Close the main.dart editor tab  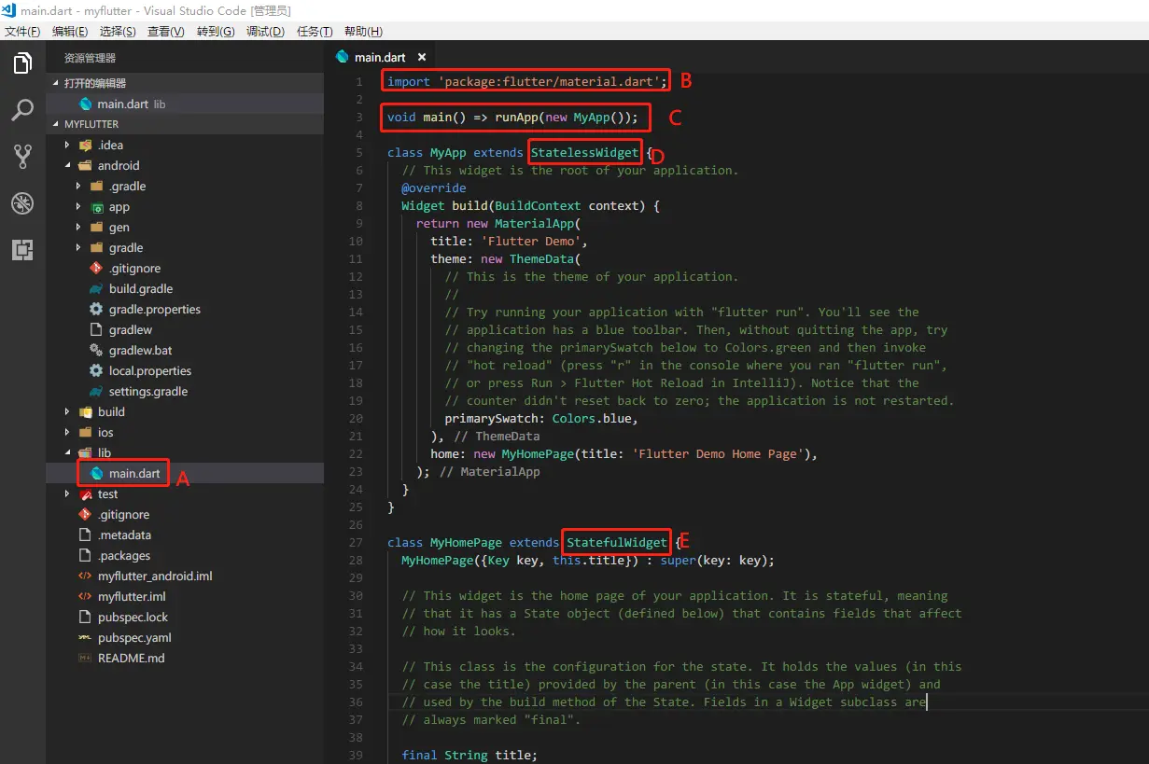pos(422,58)
